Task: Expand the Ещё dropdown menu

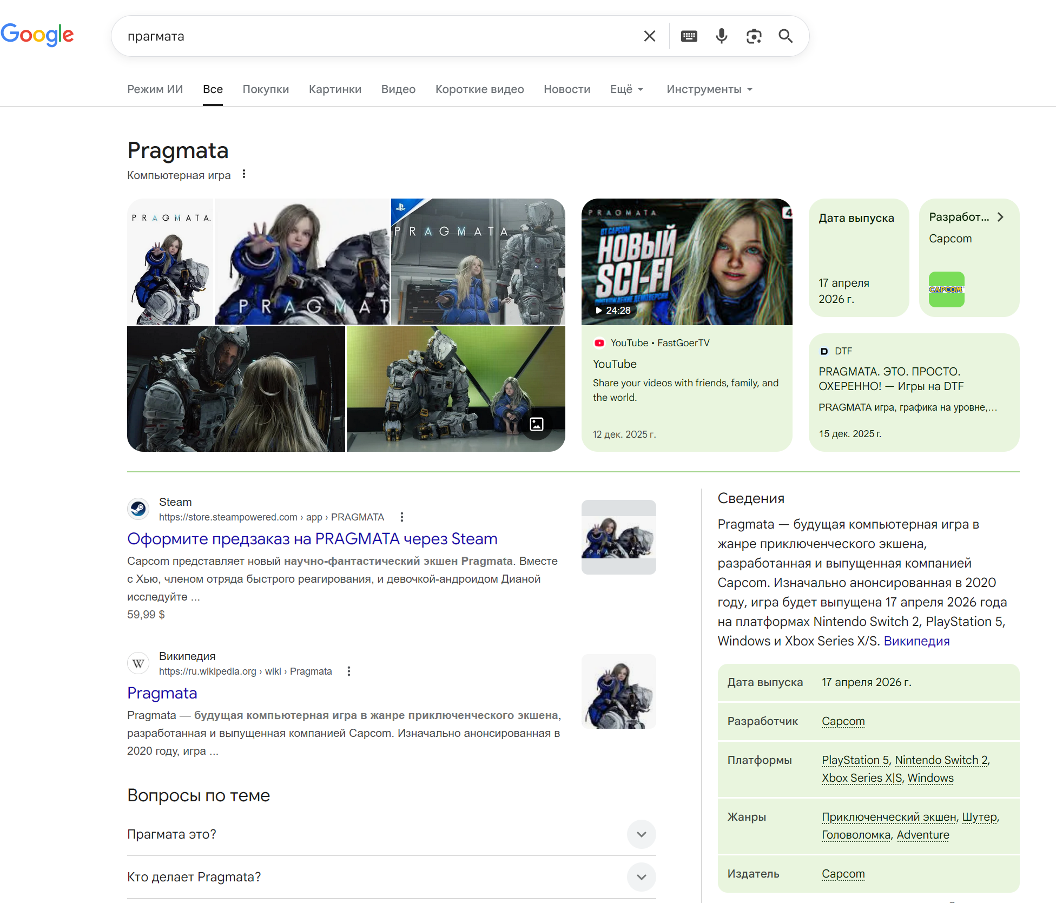Action: click(x=626, y=89)
